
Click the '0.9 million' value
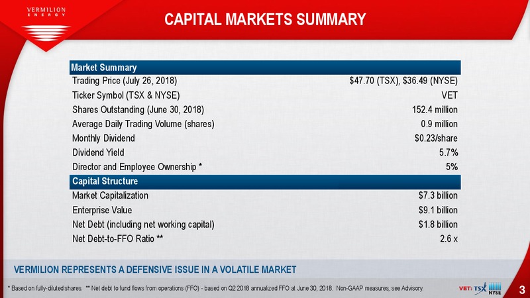439,124
